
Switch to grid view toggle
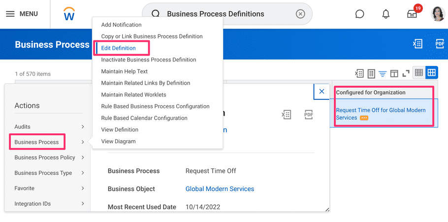(x=431, y=72)
